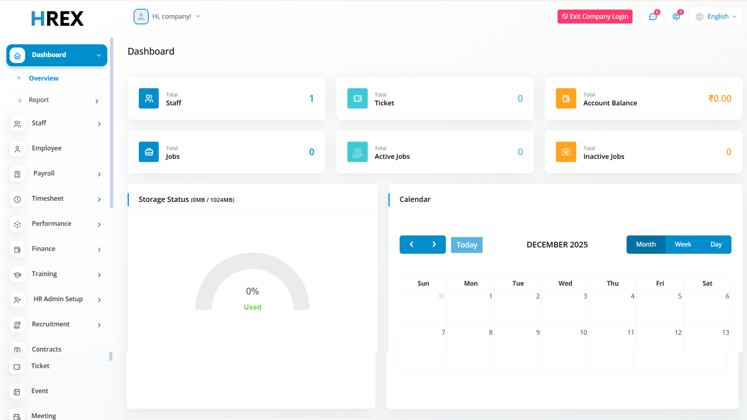This screenshot has width=747, height=420.
Task: Click the Total Ticket icon tile
Action: point(357,98)
